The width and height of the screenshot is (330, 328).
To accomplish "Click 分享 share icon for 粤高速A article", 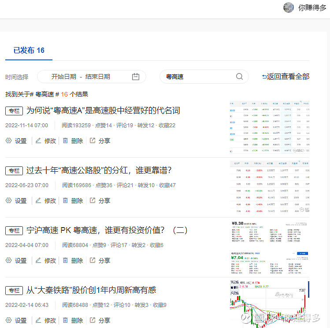I will point(93,140).
